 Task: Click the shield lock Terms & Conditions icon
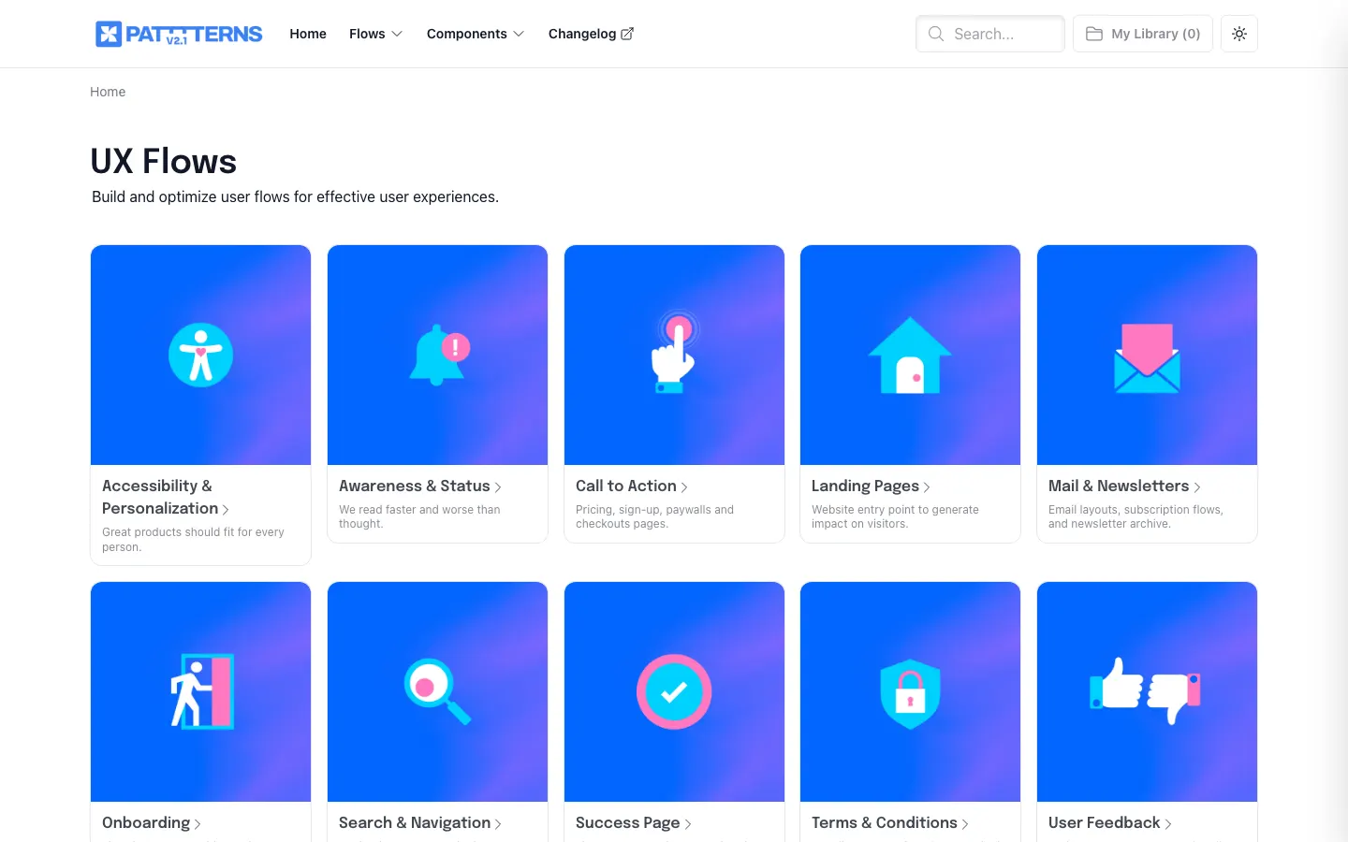tap(910, 692)
